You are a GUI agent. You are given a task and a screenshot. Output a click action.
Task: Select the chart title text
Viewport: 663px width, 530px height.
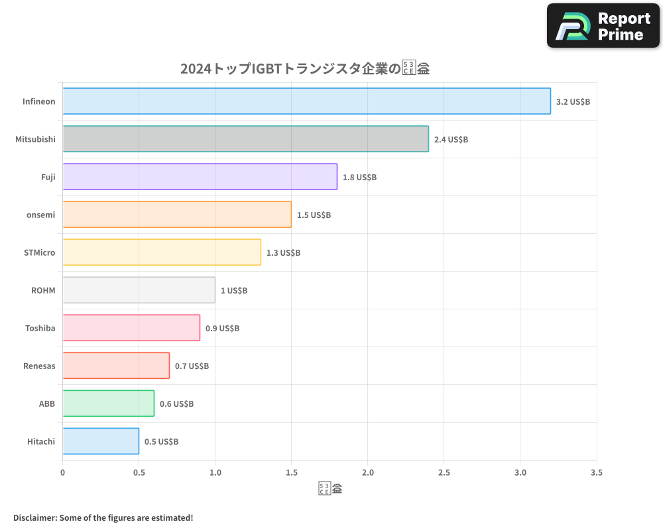pyautogui.click(x=305, y=68)
